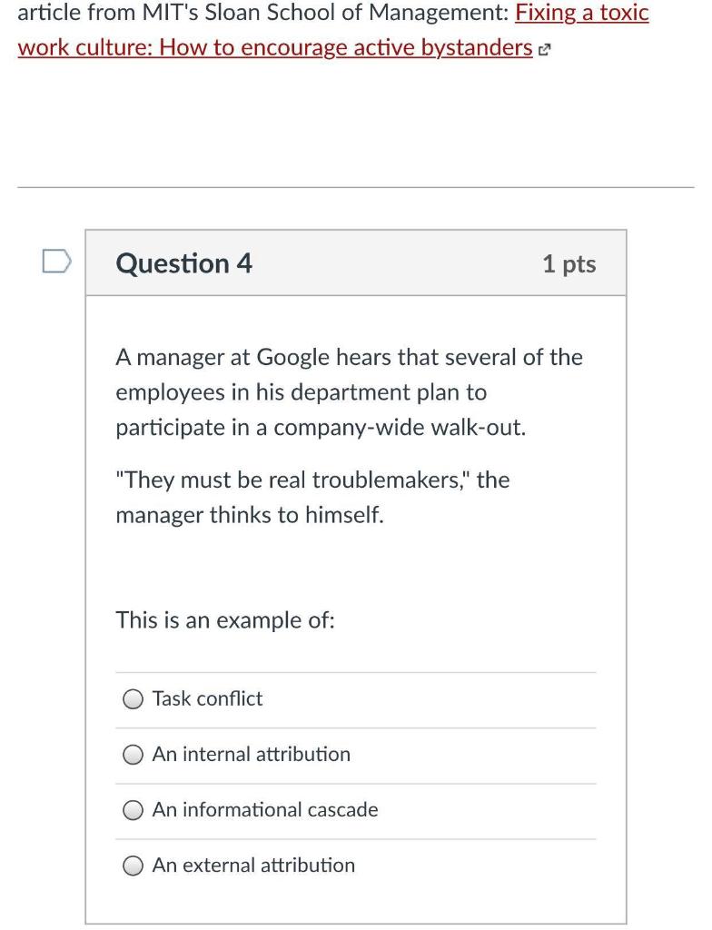Flag Question 4 with the bookmark icon

coord(55,262)
